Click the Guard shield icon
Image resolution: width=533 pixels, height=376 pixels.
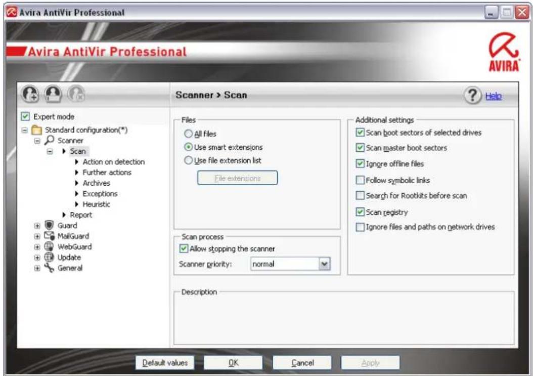tap(49, 225)
